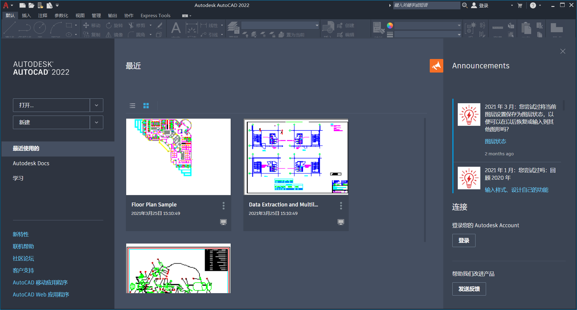Expand the 新建 dropdown arrow
577x310 pixels.
[x=96, y=122]
